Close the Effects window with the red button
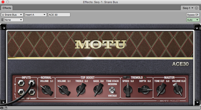This screenshot has width=201, height=110. click(3, 2)
